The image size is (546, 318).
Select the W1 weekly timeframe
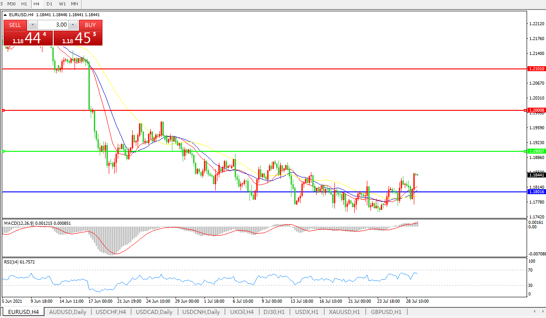(x=62, y=4)
